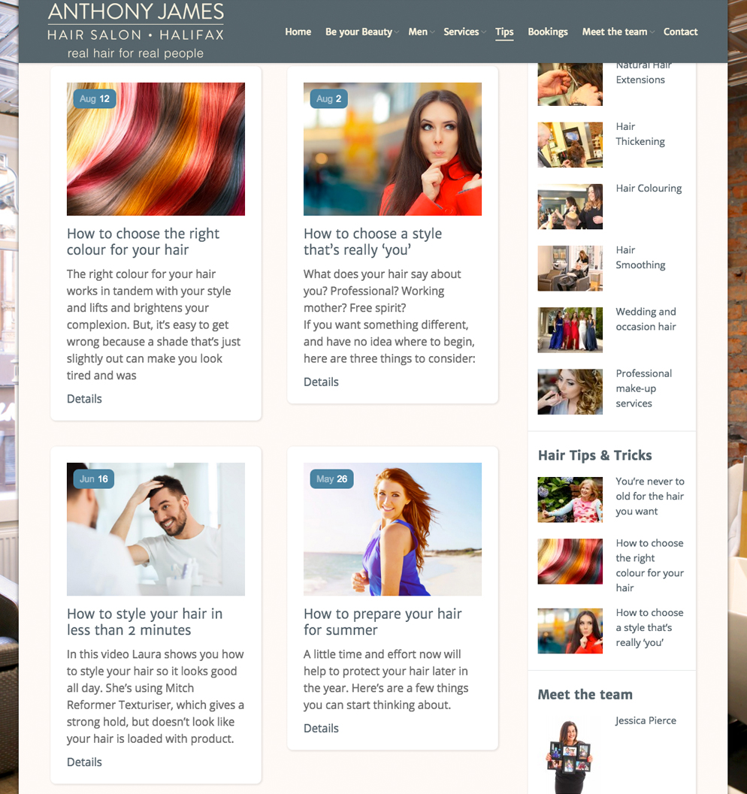Click the May 26 date badge
This screenshot has width=747, height=794.
[x=331, y=479]
